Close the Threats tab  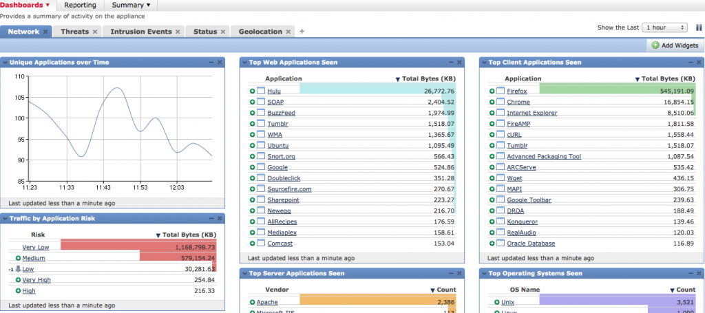pyautogui.click(x=96, y=32)
